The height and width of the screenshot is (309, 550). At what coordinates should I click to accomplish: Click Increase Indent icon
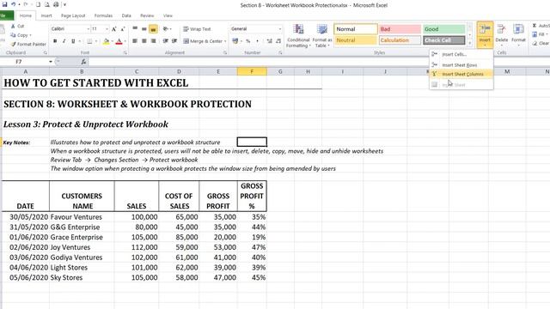pyautogui.click(x=174, y=41)
